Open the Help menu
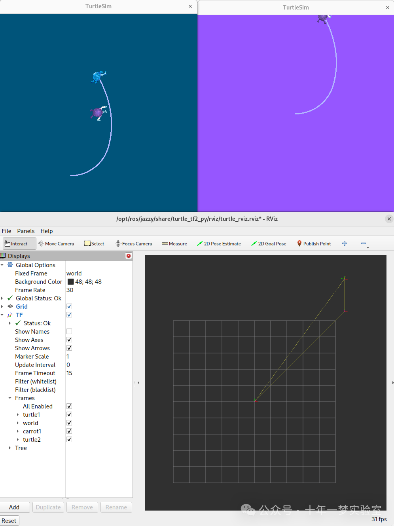 coord(47,231)
